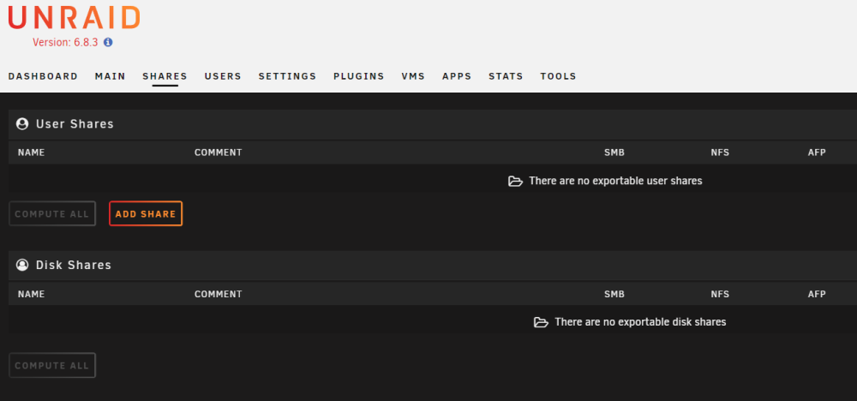
Task: Open the Dashboard tab
Action: click(43, 76)
